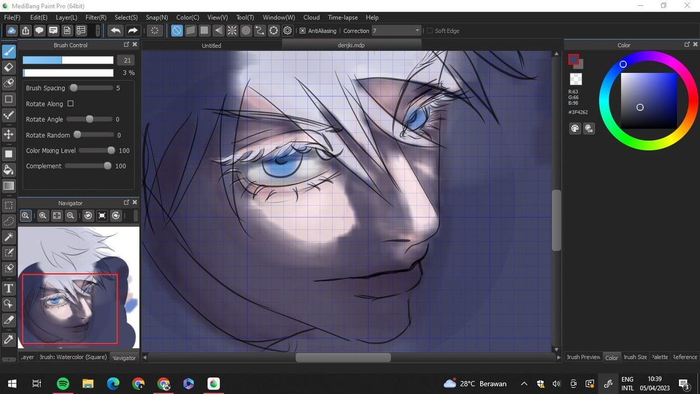Open the snap settings gear
Screen dimensions: 700x394
[288, 30]
